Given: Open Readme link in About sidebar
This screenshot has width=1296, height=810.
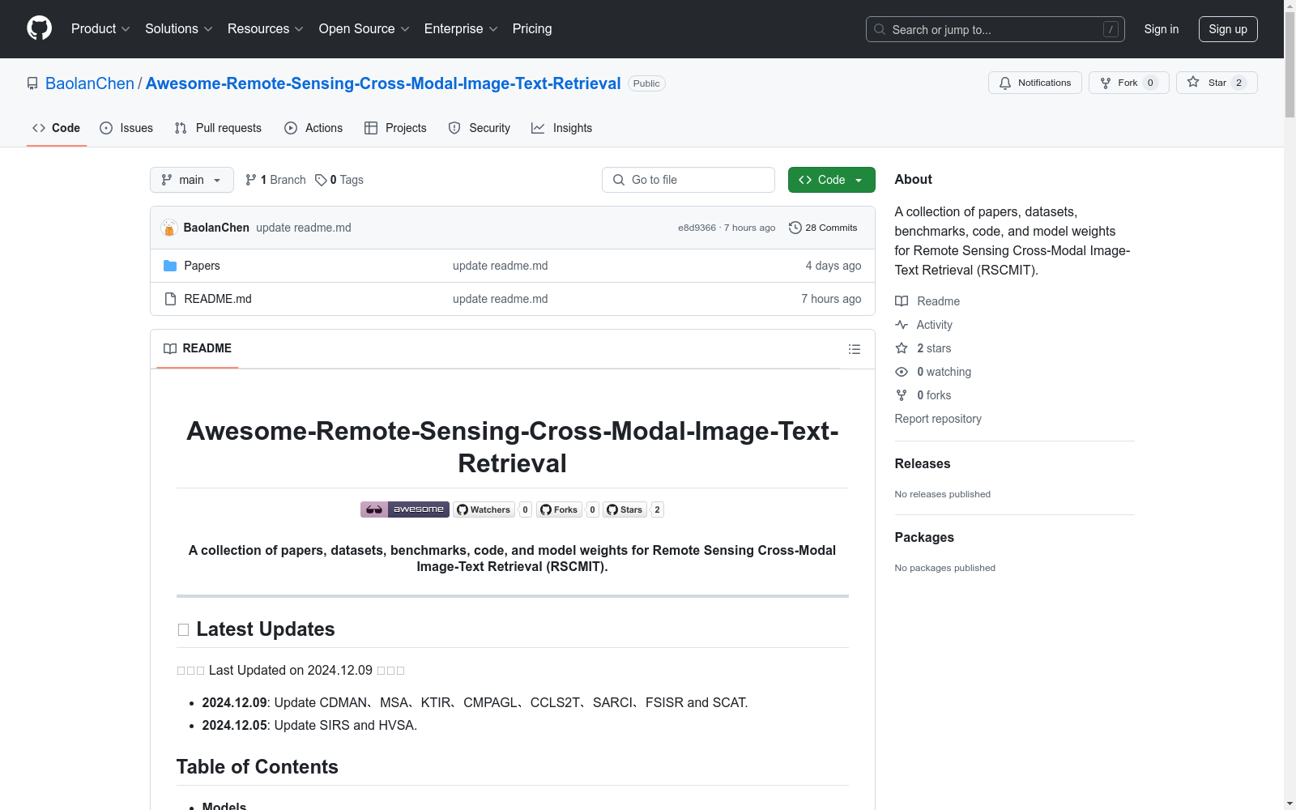Looking at the screenshot, I should (927, 301).
